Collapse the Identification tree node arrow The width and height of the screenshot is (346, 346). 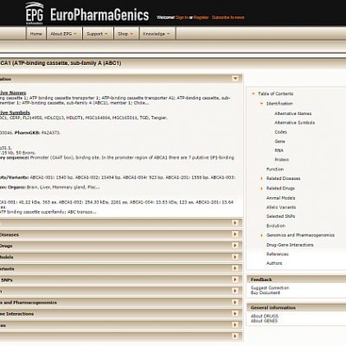[262, 104]
